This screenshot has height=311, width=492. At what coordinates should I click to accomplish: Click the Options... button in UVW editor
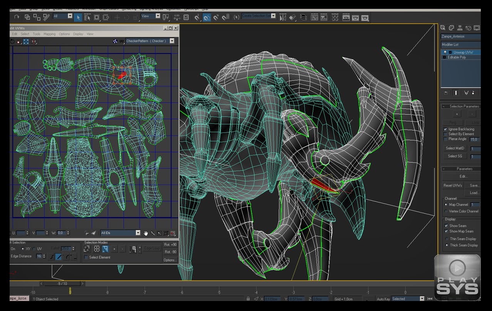(x=170, y=260)
